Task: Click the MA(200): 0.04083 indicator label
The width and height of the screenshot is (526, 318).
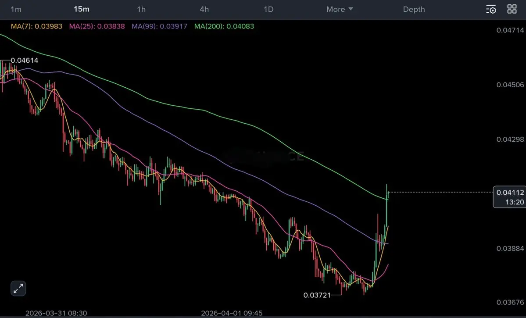Action: pyautogui.click(x=224, y=26)
